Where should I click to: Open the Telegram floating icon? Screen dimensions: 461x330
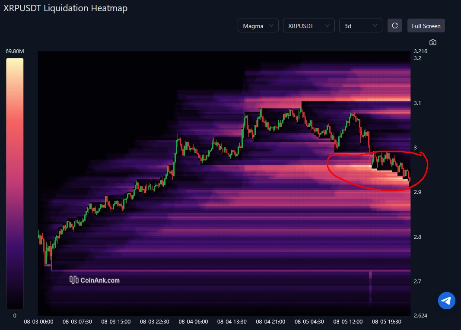click(x=447, y=301)
